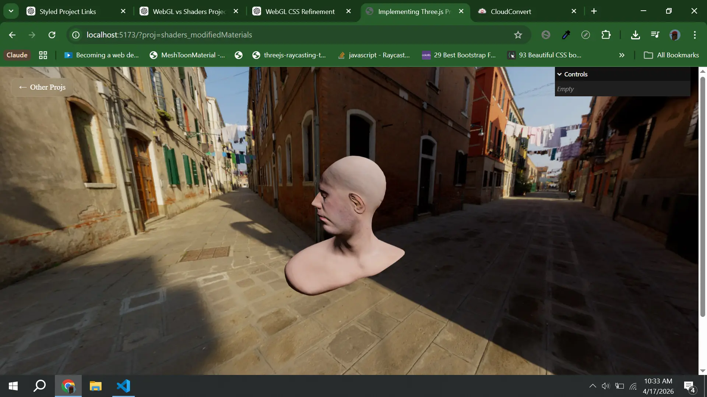Expand the tab search dropdown arrow
This screenshot has width=707, height=397.
click(11, 11)
